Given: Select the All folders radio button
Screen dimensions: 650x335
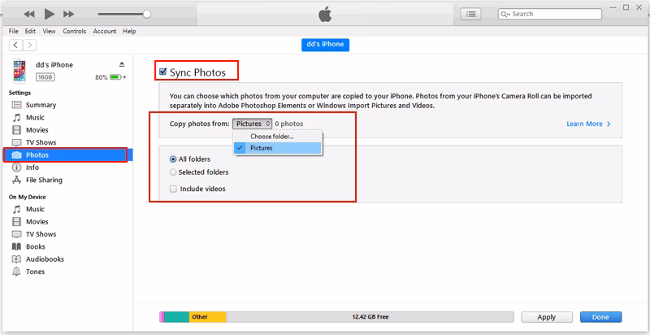Looking at the screenshot, I should [x=173, y=159].
